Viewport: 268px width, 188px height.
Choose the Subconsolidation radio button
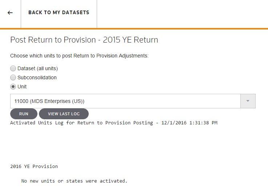[13, 77]
